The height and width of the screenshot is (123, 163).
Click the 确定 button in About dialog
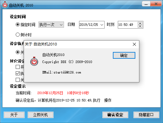(x=124, y=55)
